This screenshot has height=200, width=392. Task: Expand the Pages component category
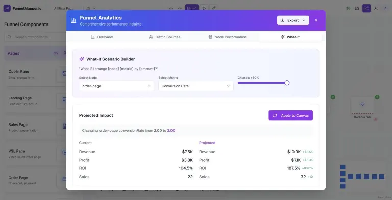point(36,53)
